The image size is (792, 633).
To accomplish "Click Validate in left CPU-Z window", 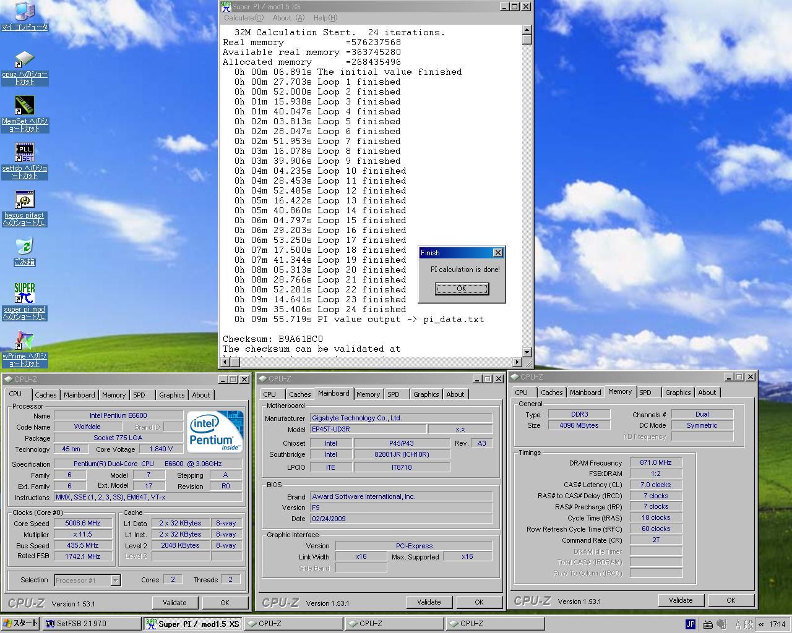I will [174, 603].
